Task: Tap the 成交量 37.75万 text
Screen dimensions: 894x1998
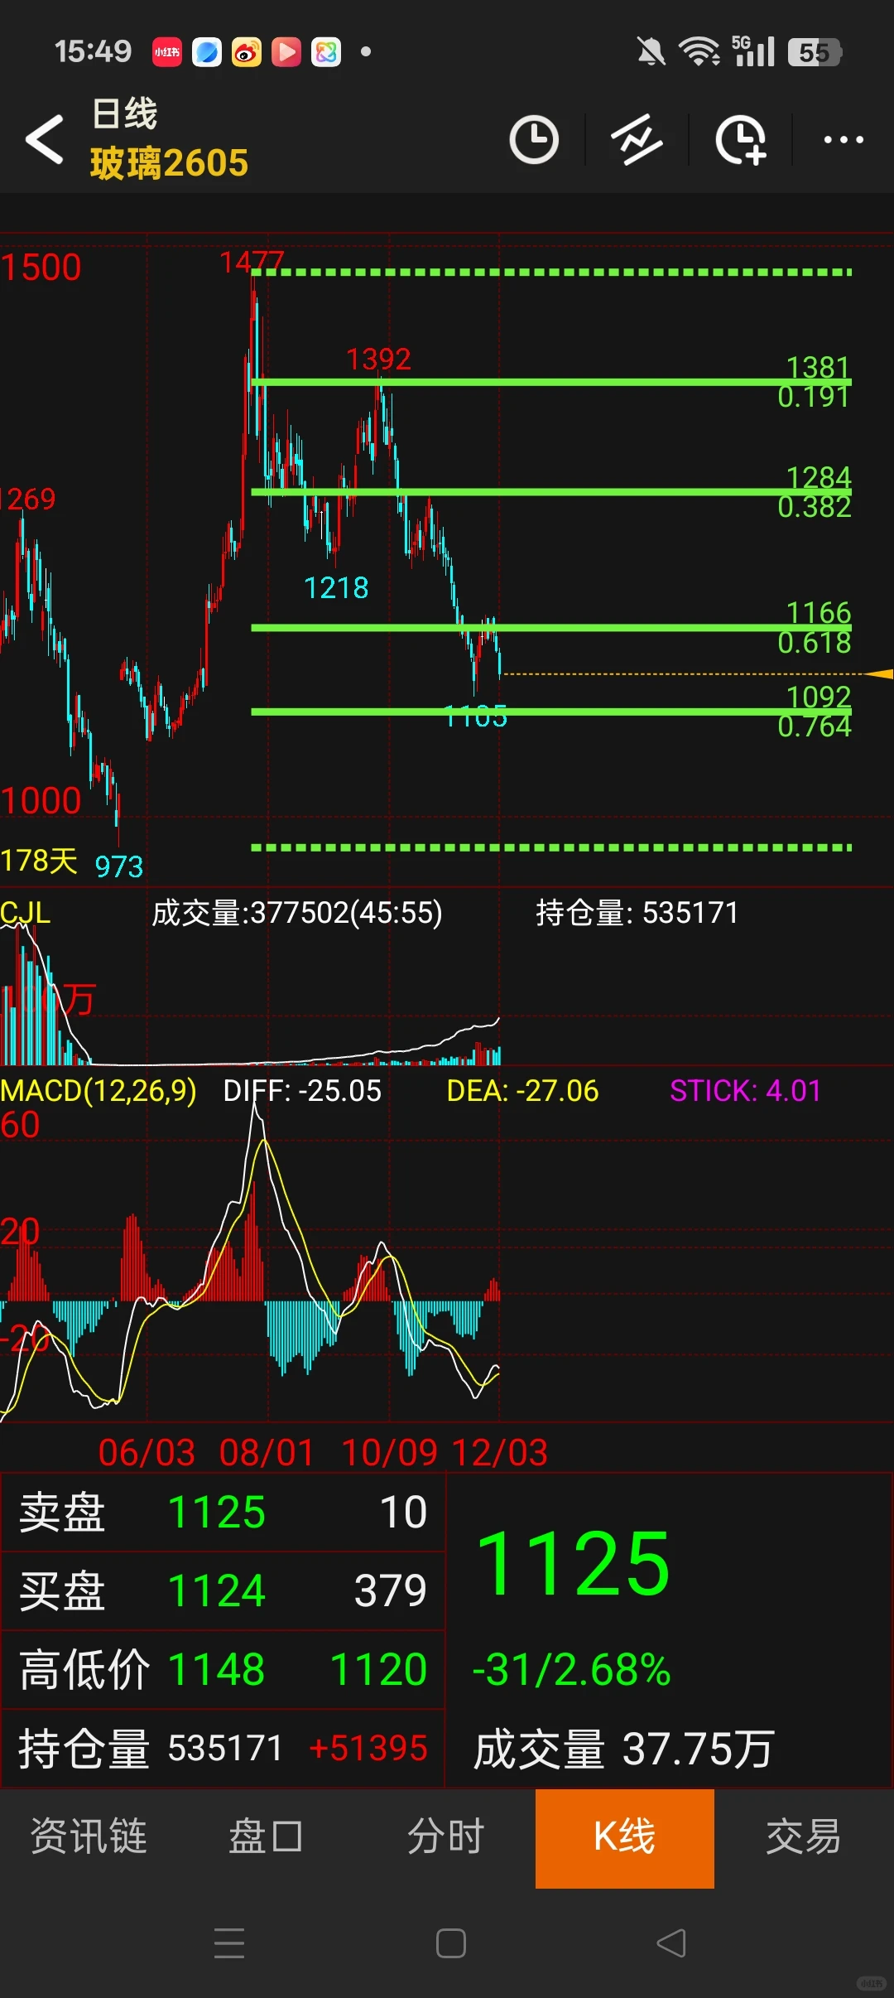Action: coord(623,1749)
